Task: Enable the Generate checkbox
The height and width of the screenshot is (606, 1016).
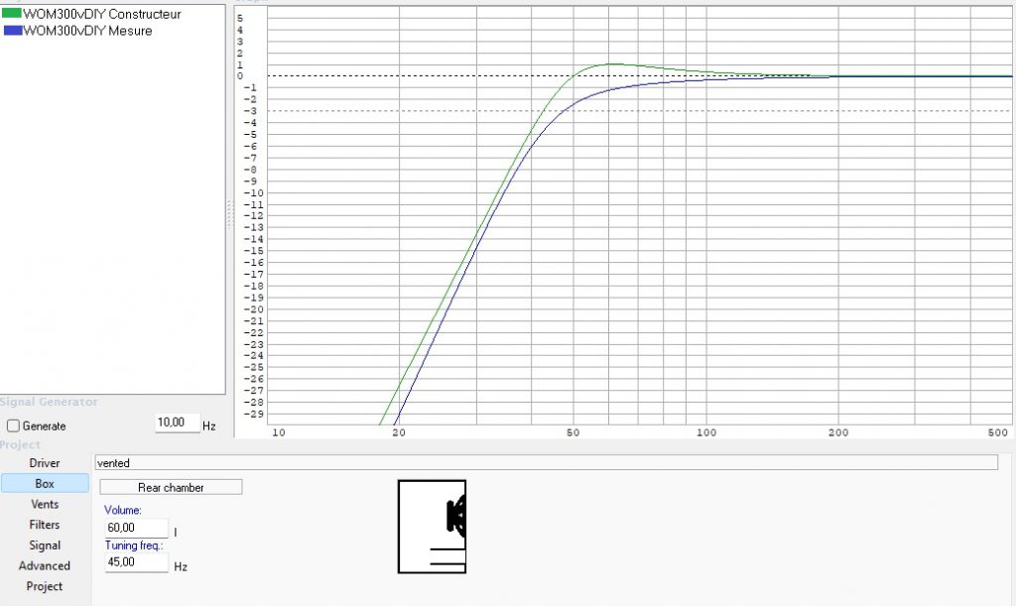Action: pyautogui.click(x=14, y=425)
